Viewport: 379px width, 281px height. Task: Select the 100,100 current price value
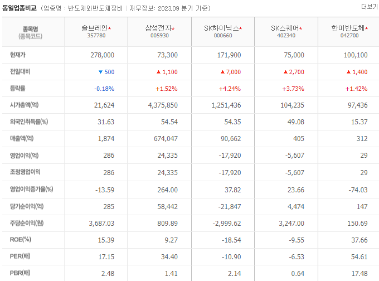[356, 55]
